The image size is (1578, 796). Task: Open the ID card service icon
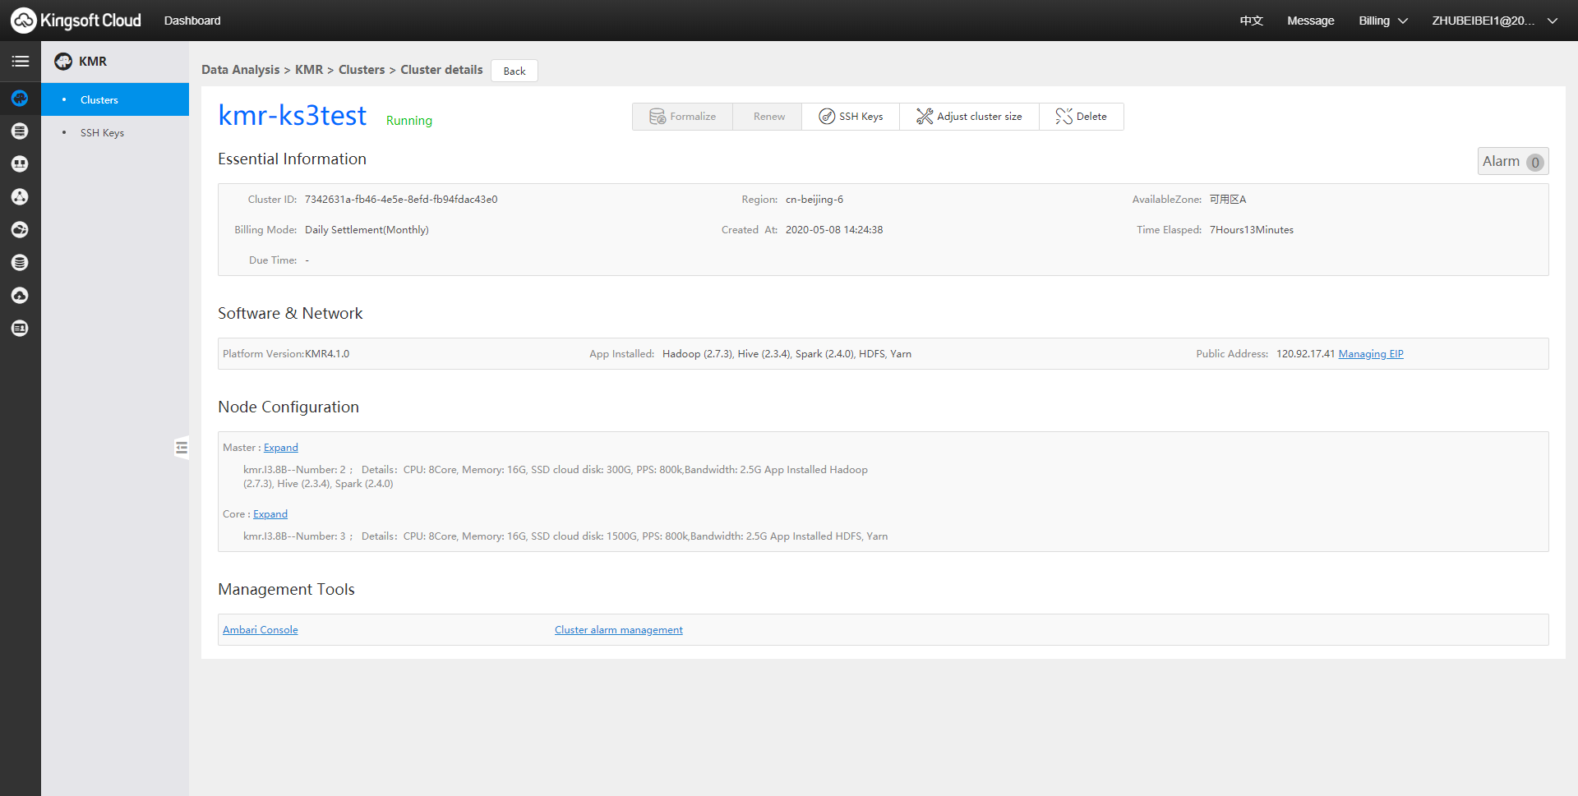click(x=20, y=329)
